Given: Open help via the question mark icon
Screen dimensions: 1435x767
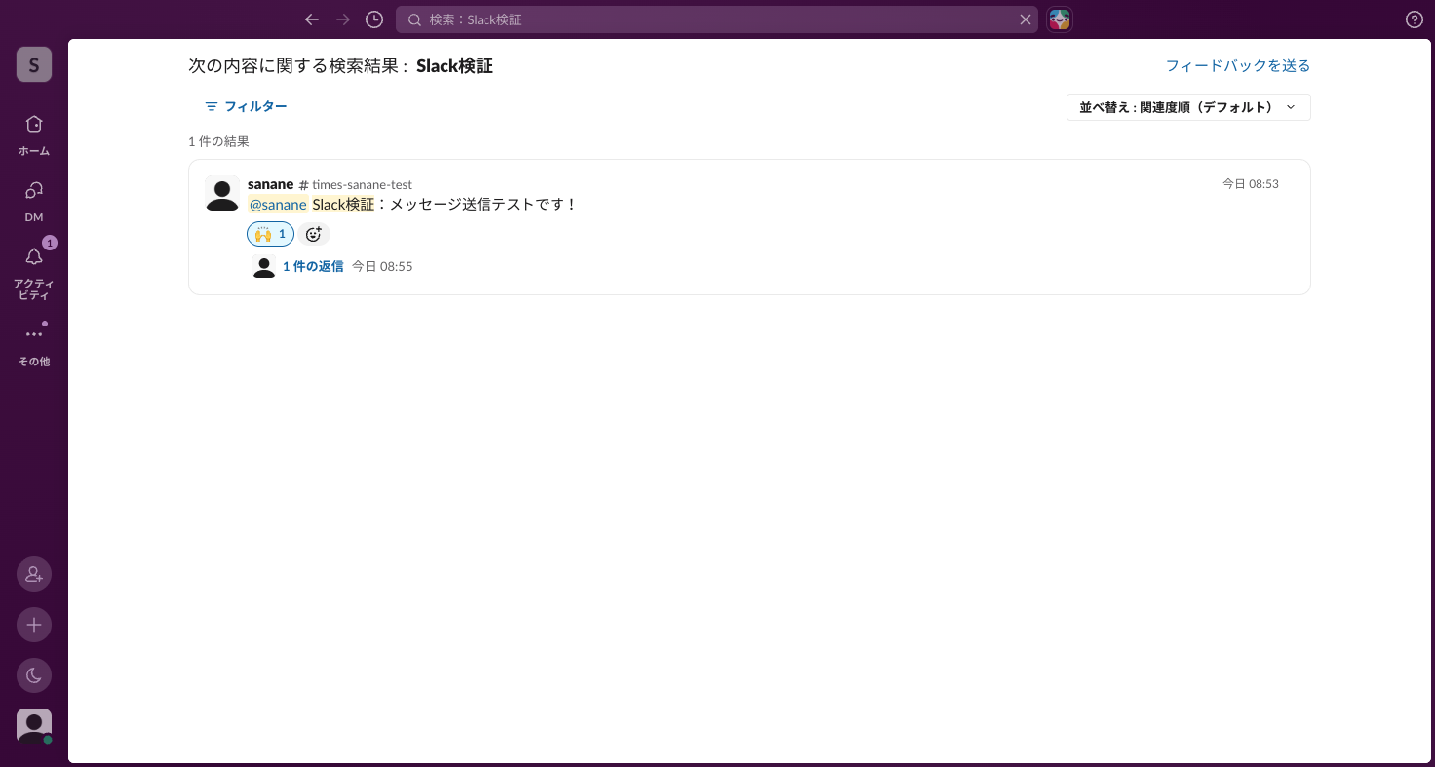Looking at the screenshot, I should click(1415, 19).
